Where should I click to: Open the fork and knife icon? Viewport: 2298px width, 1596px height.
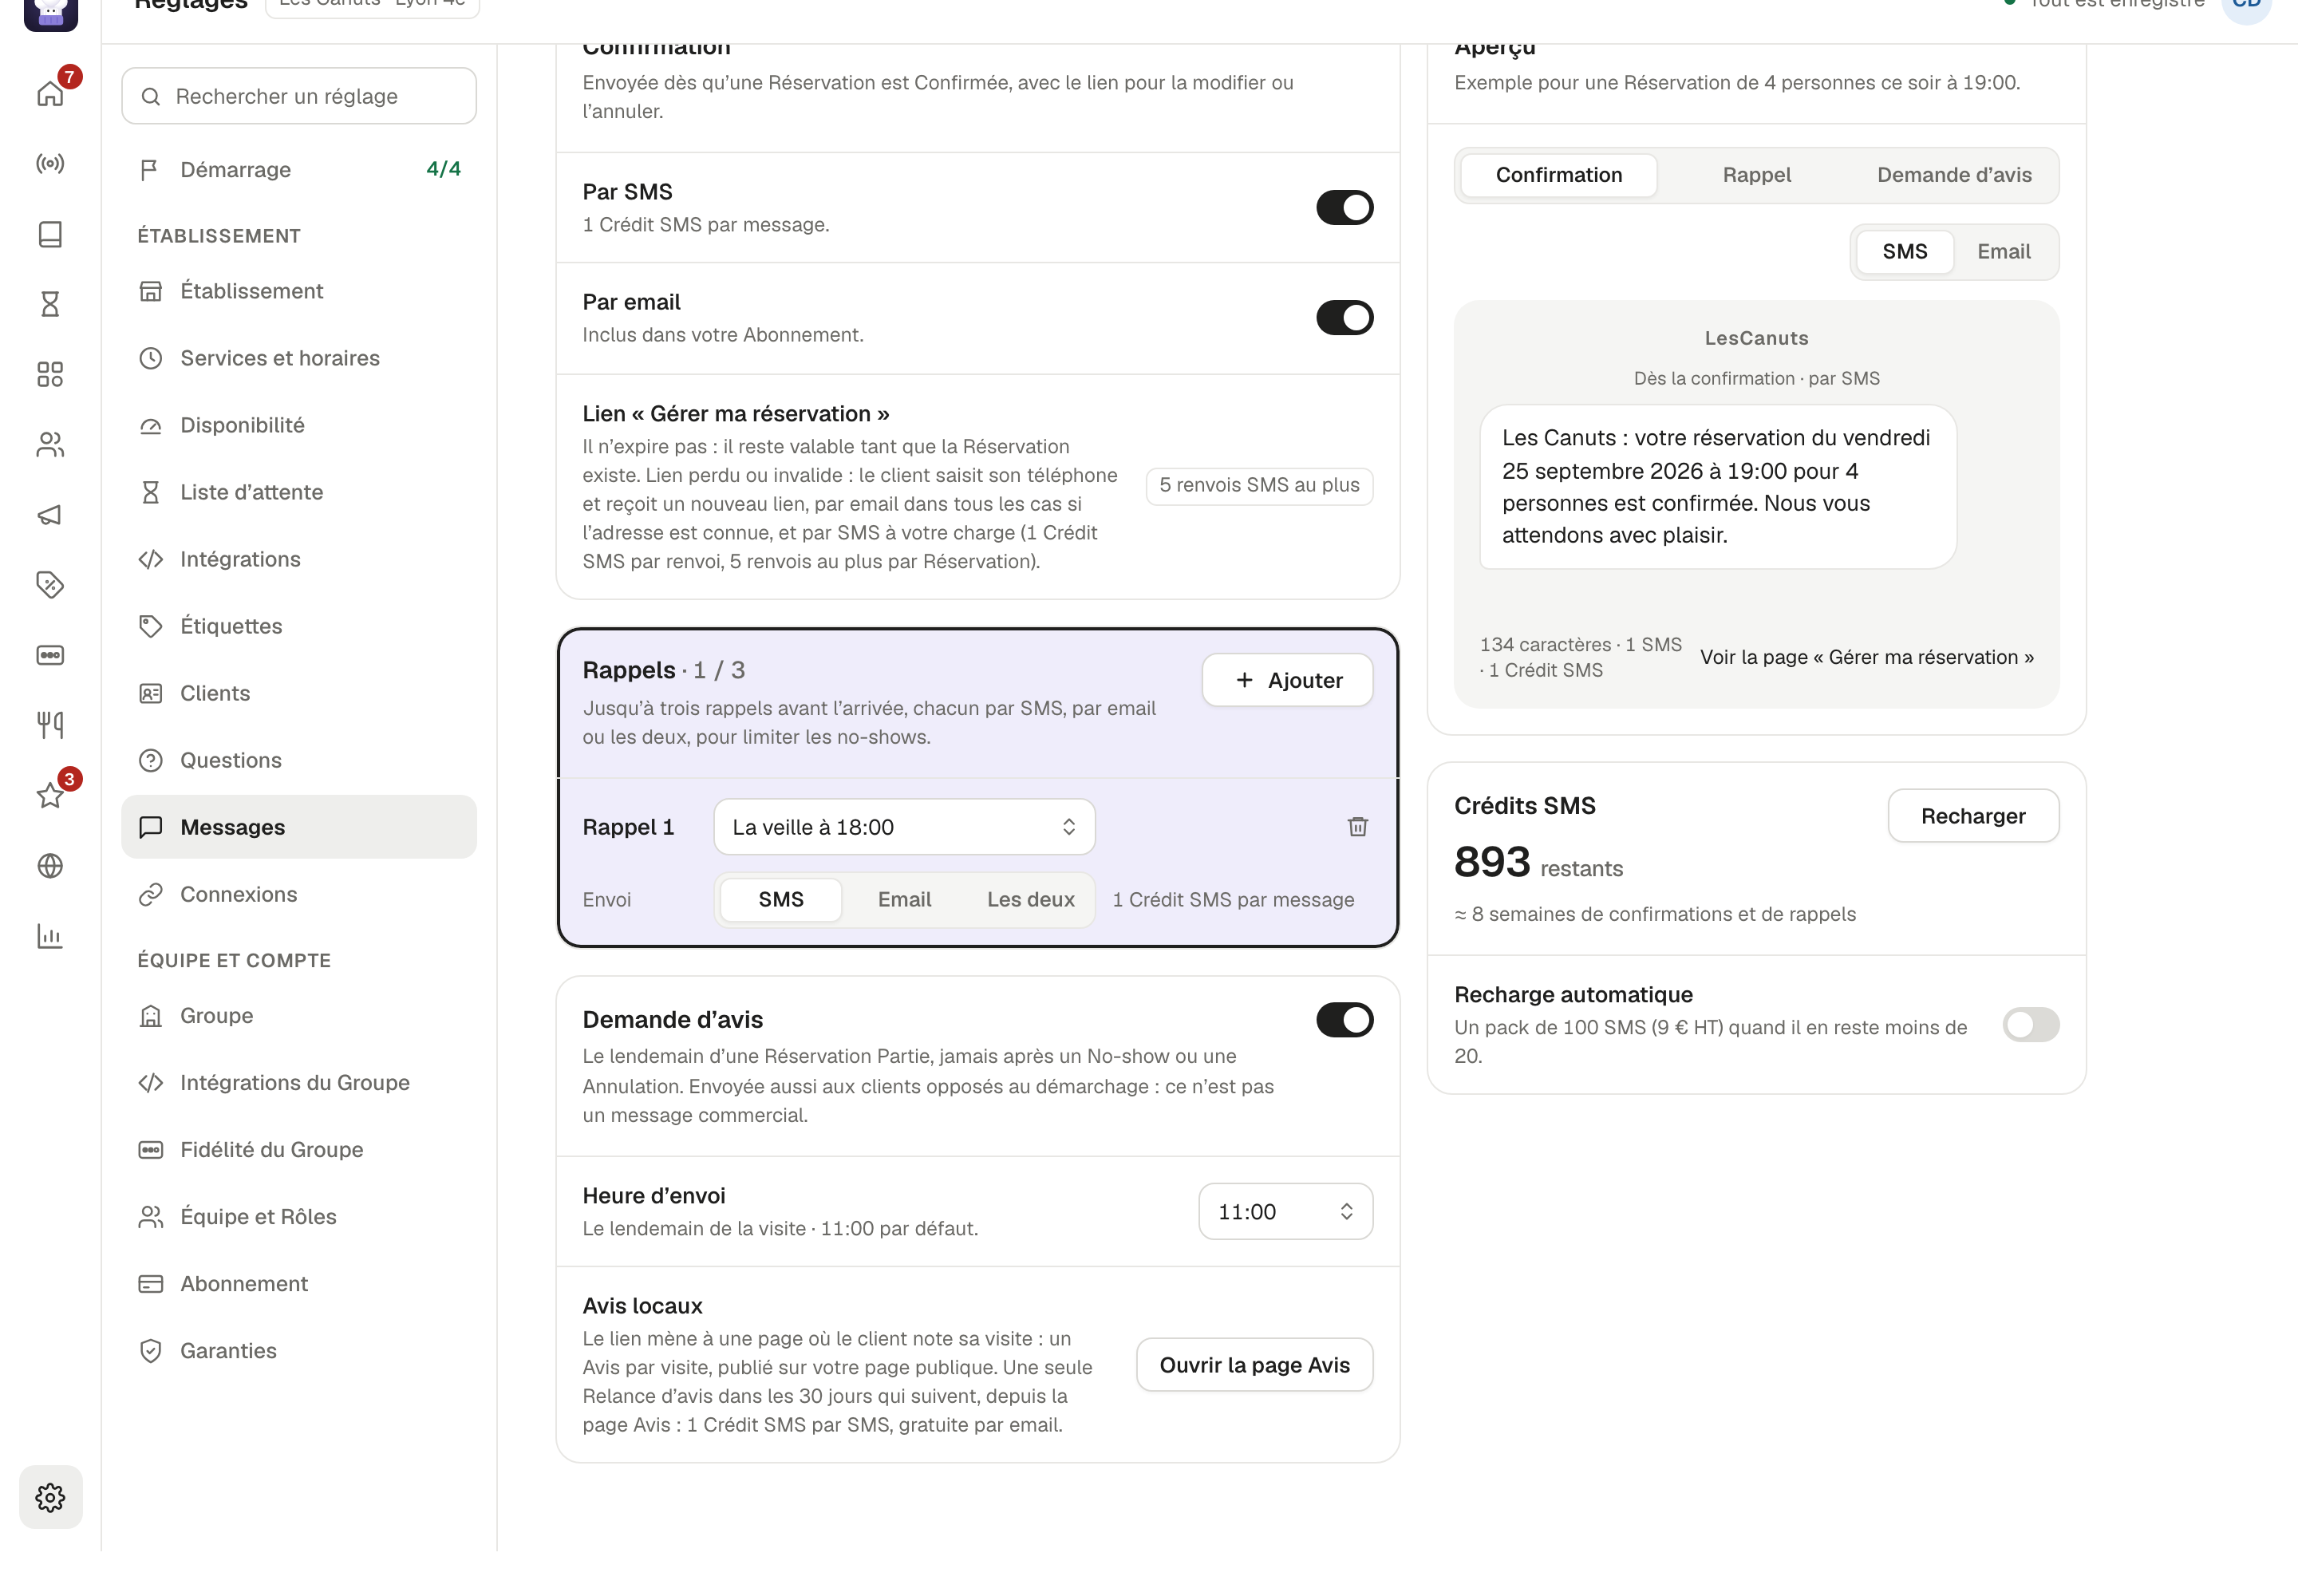pyautogui.click(x=50, y=725)
